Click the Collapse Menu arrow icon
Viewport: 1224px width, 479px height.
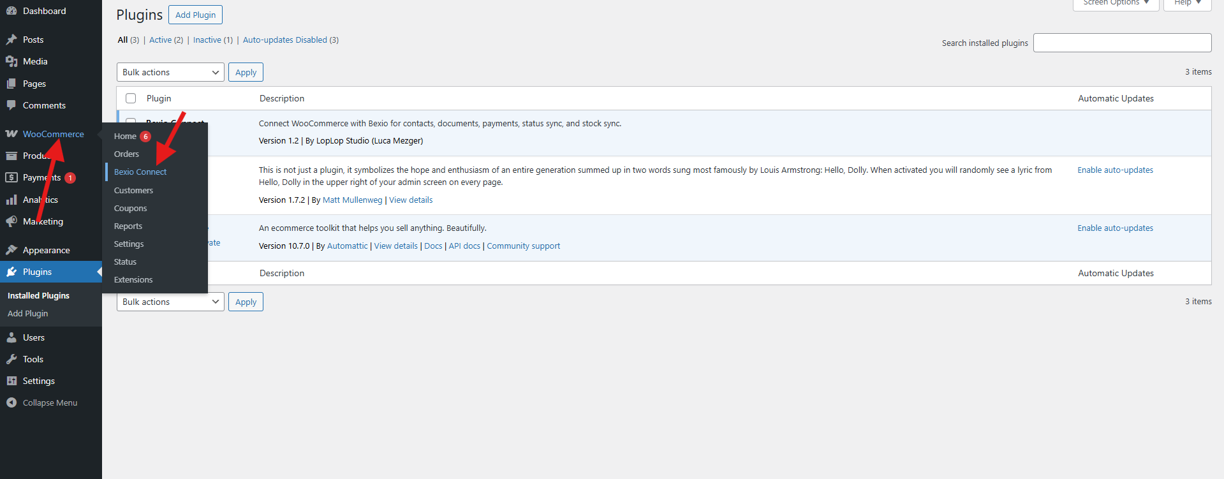click(11, 402)
